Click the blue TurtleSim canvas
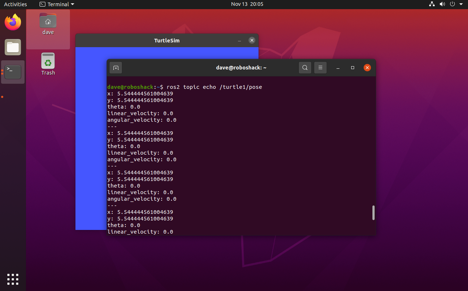 click(90, 146)
